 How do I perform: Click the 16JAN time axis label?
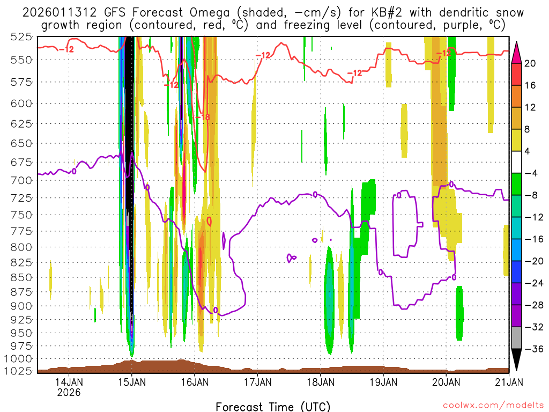(195, 382)
